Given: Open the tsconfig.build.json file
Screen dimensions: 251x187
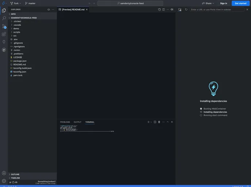Looking at the screenshot, I should (x=32, y=68).
